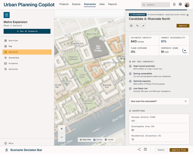Download scenario with the export icon
Screen dimensions: 193x154
pos(145,149)
